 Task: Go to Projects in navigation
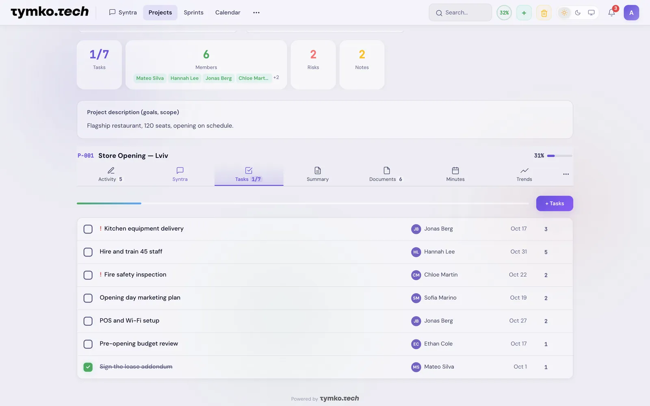160,13
